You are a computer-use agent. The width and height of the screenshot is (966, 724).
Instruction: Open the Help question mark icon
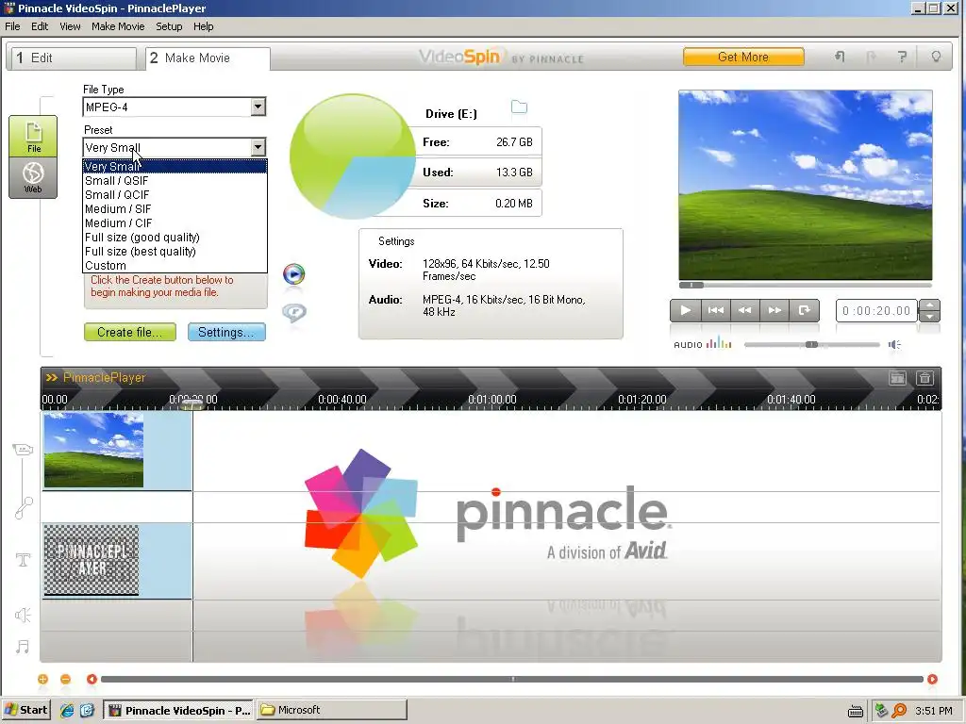click(902, 57)
